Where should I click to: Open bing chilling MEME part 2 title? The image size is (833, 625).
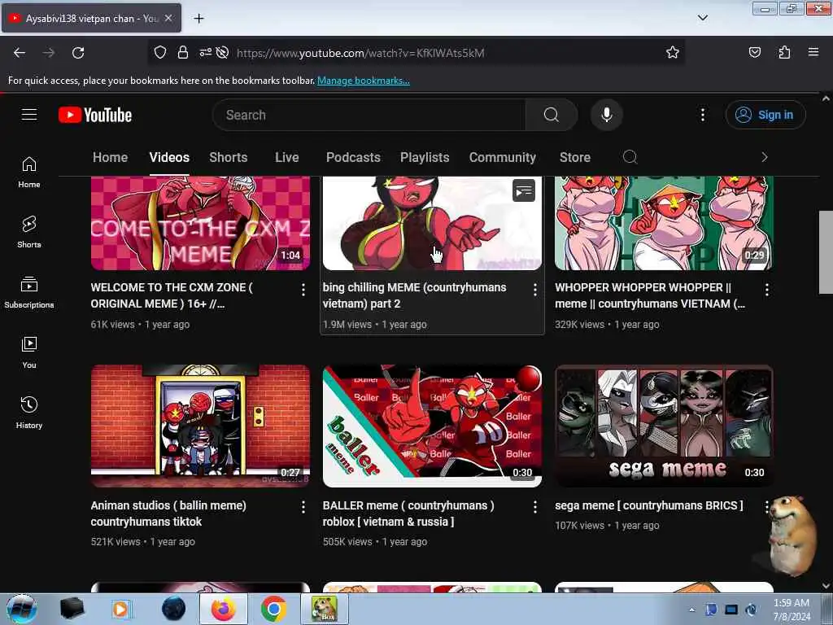414,295
